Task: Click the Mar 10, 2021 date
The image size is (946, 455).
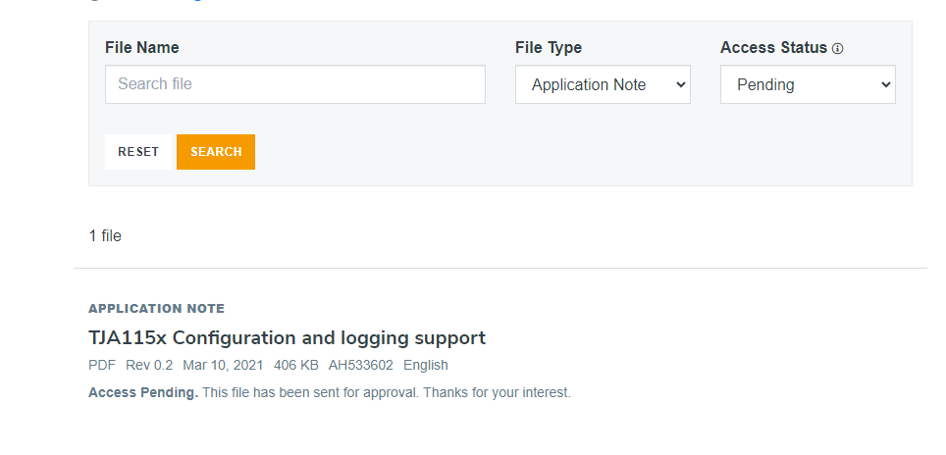Action: pyautogui.click(x=223, y=365)
